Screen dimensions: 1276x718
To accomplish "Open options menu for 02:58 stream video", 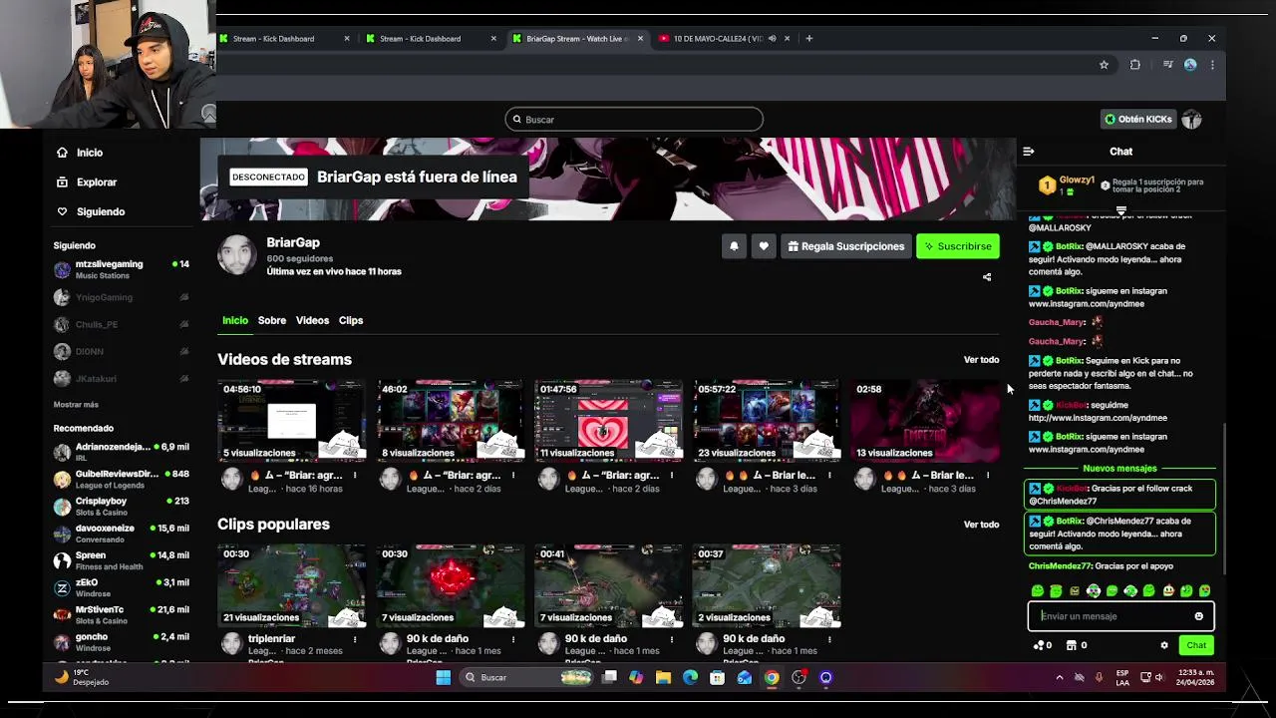I will [988, 476].
